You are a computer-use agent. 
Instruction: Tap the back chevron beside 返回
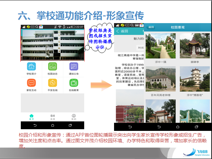[118, 31]
